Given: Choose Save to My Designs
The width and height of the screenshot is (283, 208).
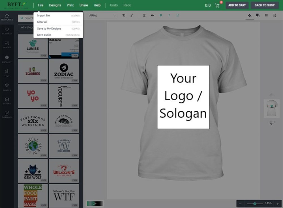Looking at the screenshot, I should click(x=58, y=29).
